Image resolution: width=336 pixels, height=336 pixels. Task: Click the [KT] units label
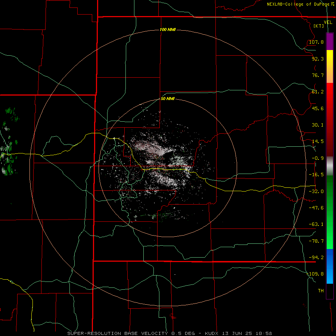[x=319, y=26]
